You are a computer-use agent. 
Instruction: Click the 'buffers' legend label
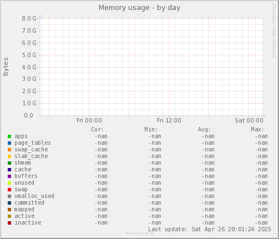pyautogui.click(x=26, y=176)
